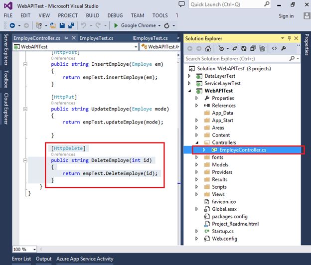
Task: Click the Home icon in Solution Explorer
Action: click(208, 48)
